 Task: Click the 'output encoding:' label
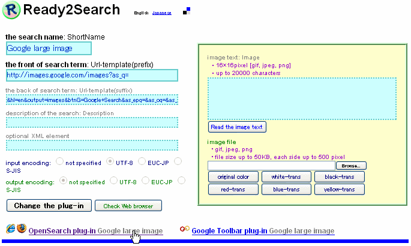pos(30,182)
